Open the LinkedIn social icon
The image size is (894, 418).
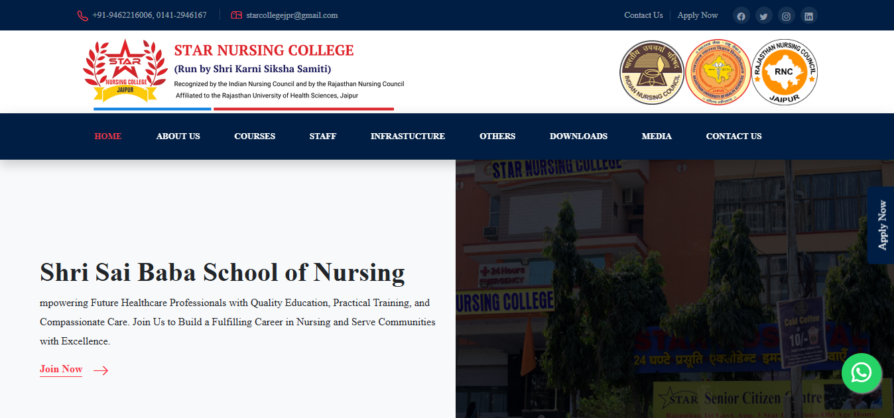click(808, 16)
